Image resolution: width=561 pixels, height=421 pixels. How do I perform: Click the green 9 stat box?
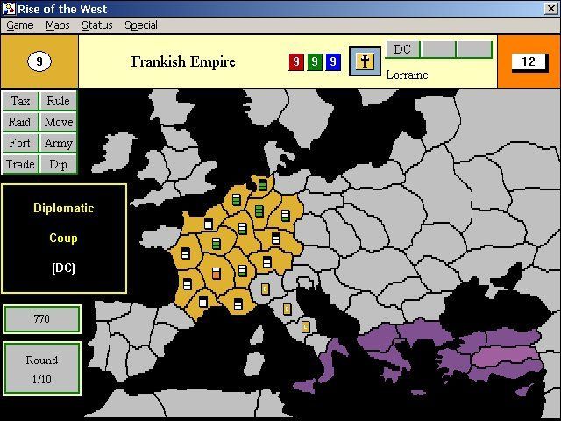[315, 62]
